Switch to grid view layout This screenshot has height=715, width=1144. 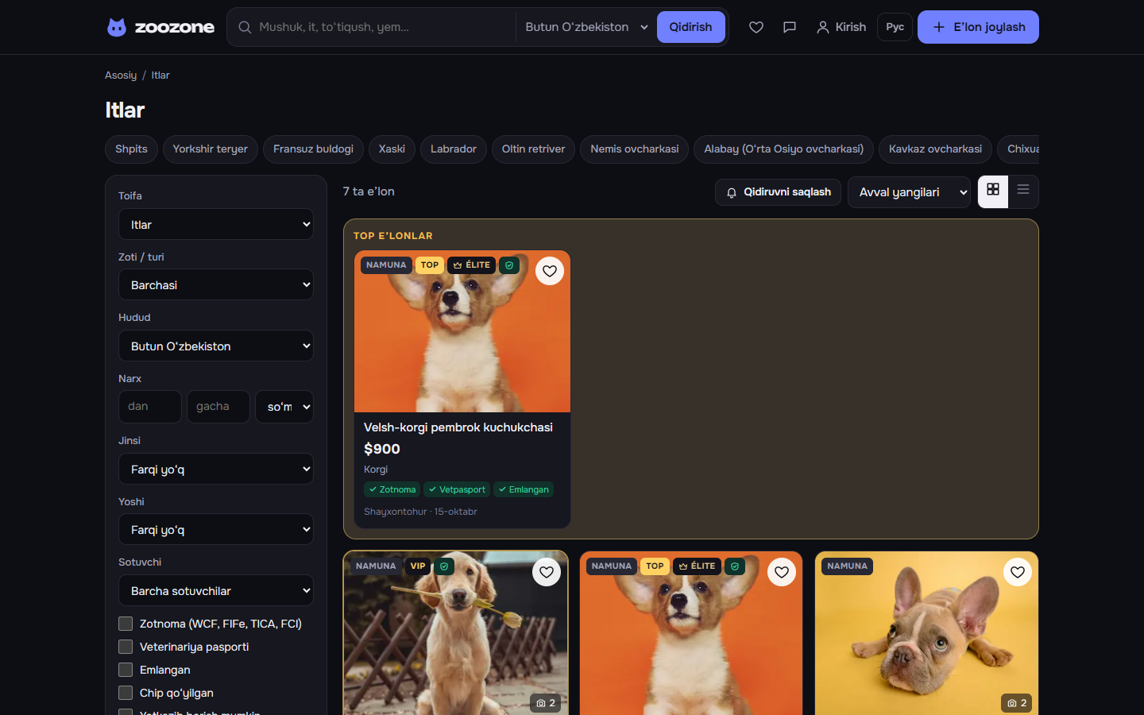click(x=993, y=191)
